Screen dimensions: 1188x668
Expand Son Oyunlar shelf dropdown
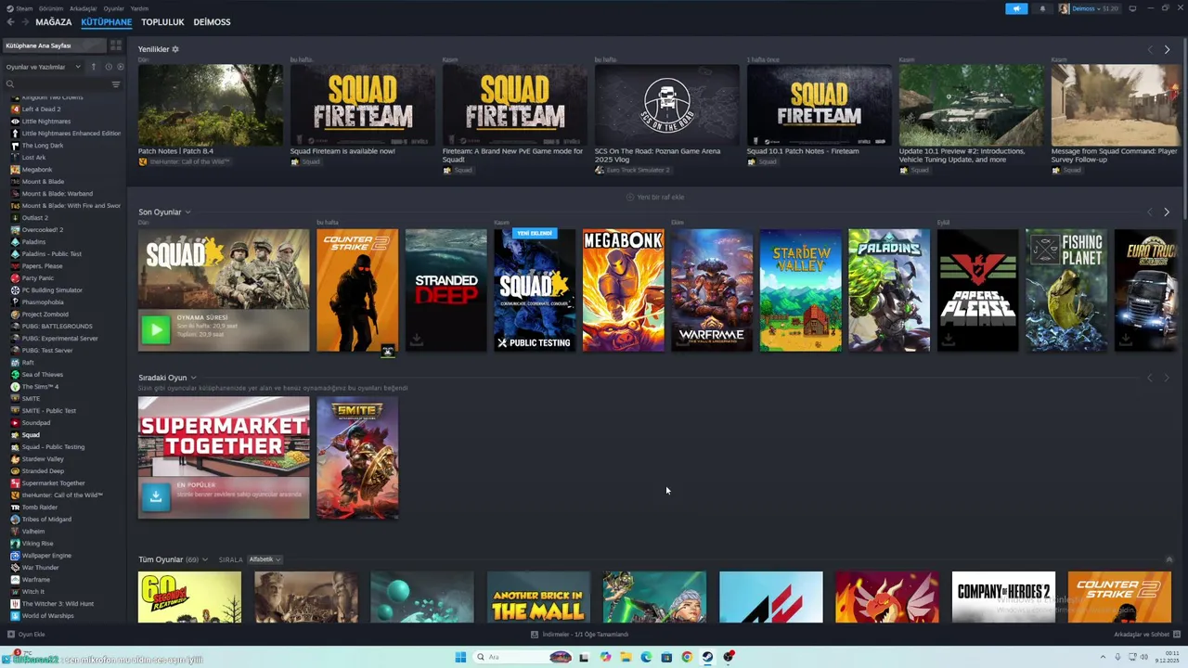(187, 212)
